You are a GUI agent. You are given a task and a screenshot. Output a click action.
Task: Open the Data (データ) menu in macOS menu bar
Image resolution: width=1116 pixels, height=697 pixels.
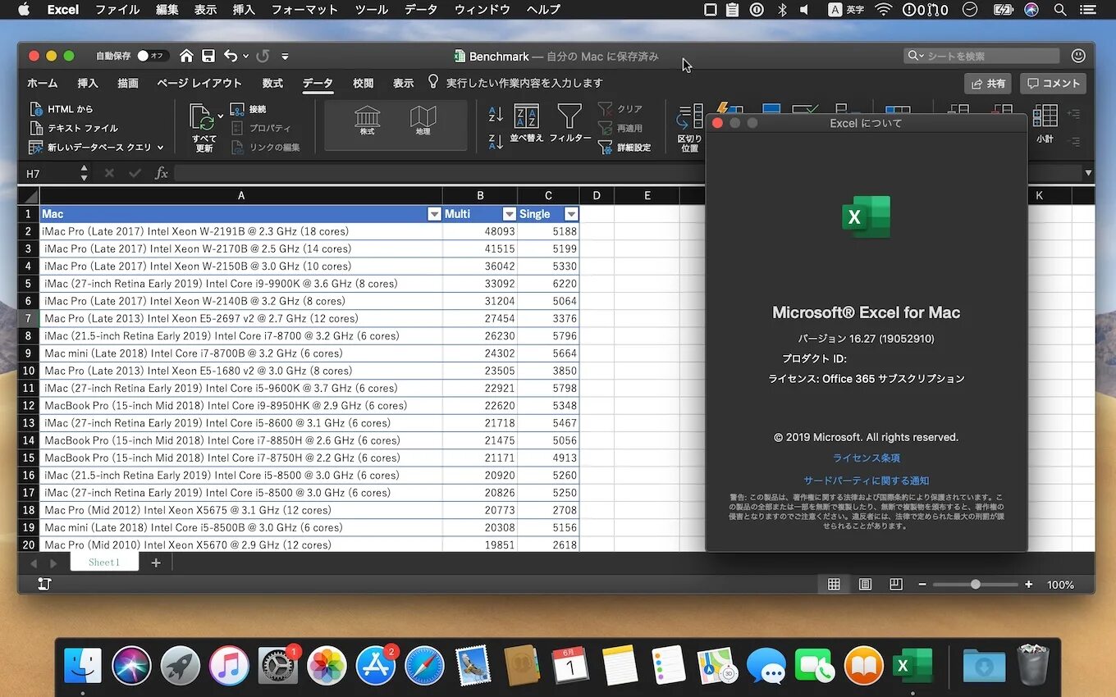pos(421,10)
